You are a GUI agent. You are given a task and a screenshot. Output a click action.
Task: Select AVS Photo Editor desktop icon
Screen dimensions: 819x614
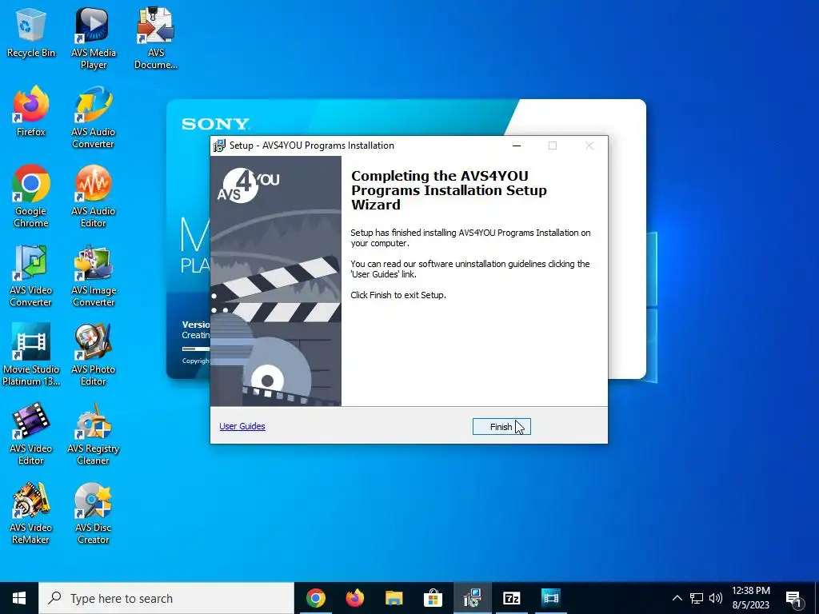tap(94, 355)
